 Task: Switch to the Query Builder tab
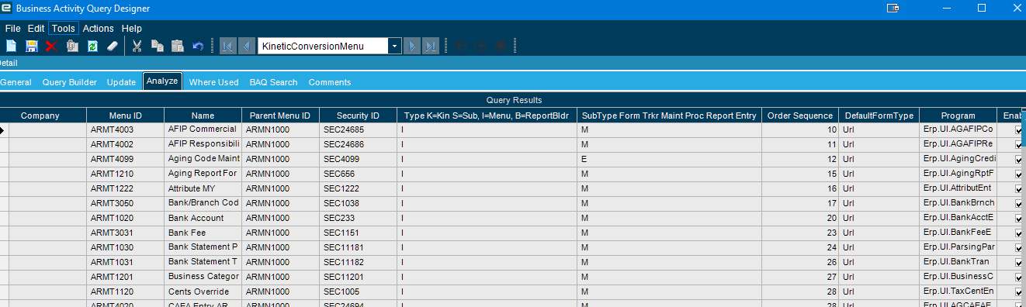point(70,82)
